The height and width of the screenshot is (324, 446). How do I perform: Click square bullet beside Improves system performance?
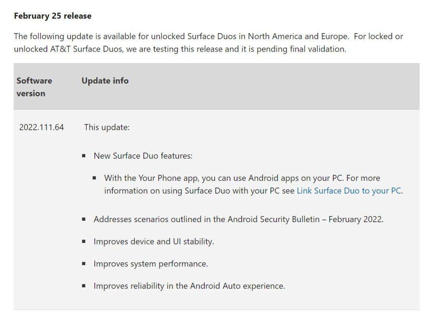[84, 264]
